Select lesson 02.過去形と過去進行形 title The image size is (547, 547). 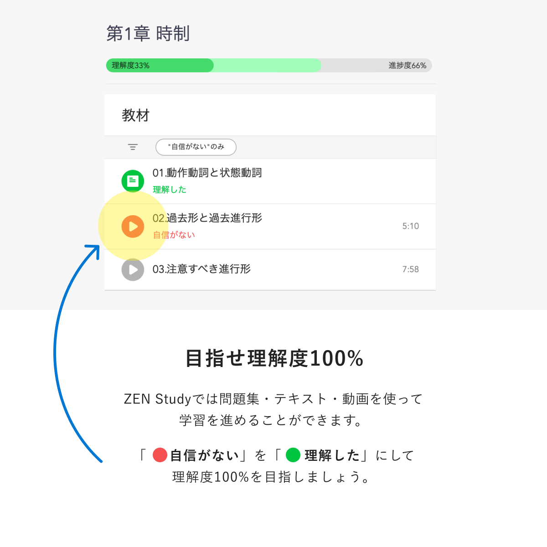pyautogui.click(x=207, y=218)
